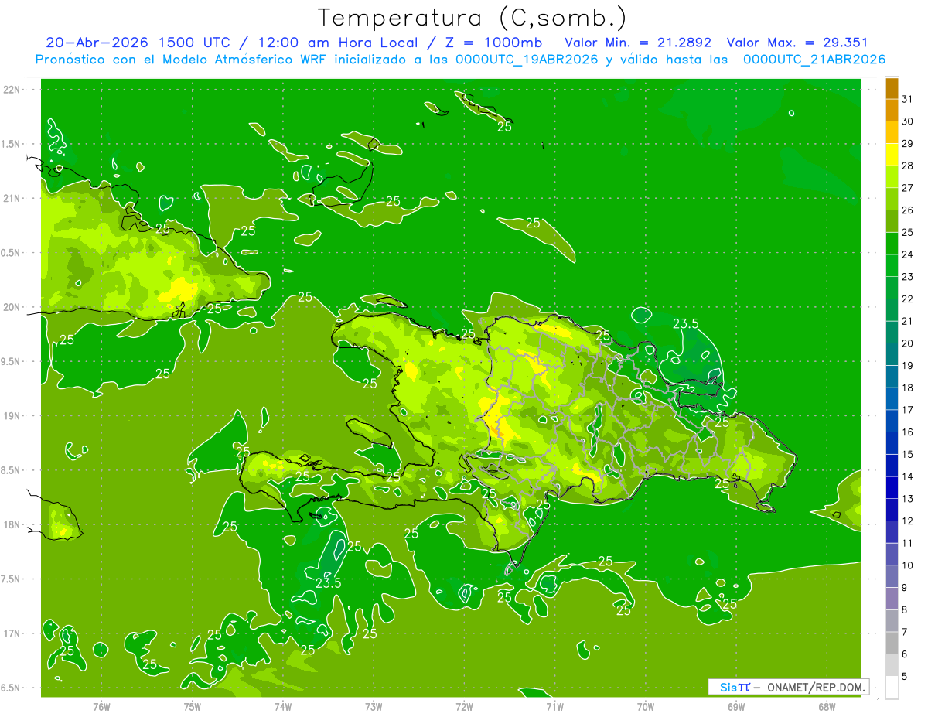Click the 0000UTC_19ABR2026 initialization timestamp
Screen dimensions: 928x717
coord(527,60)
